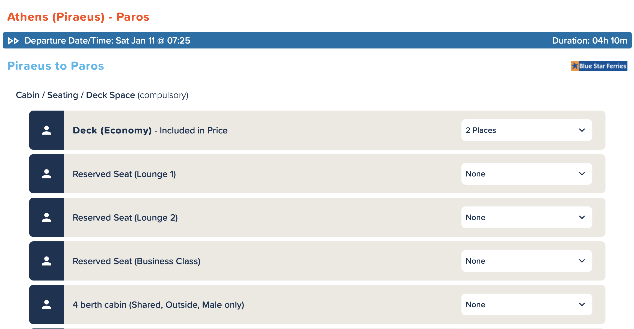Screen dimensions: 634x329
Task: Click person icon beside Business Class seat
Action: [46, 261]
